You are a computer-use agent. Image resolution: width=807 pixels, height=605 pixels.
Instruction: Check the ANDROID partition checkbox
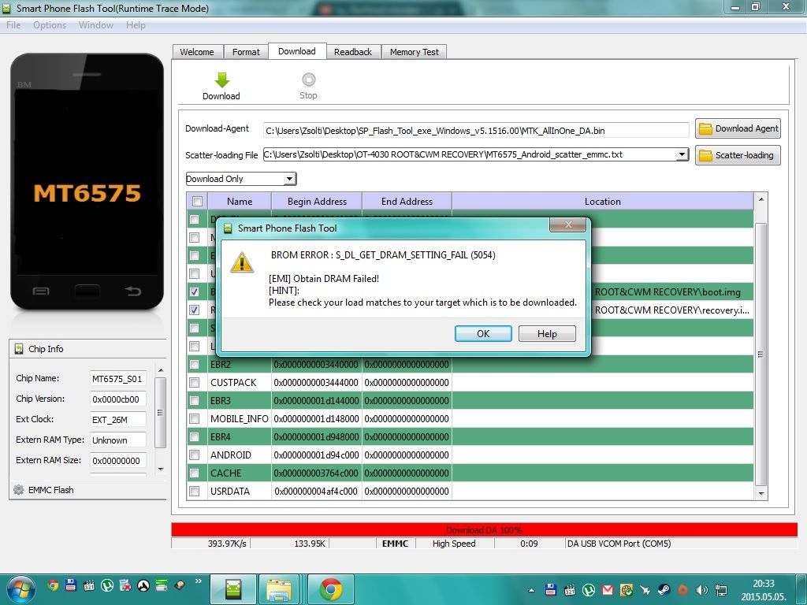[x=194, y=455]
